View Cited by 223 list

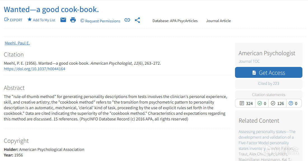click(x=269, y=83)
